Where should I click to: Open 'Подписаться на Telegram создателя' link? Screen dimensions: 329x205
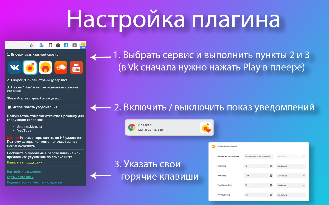35,182
